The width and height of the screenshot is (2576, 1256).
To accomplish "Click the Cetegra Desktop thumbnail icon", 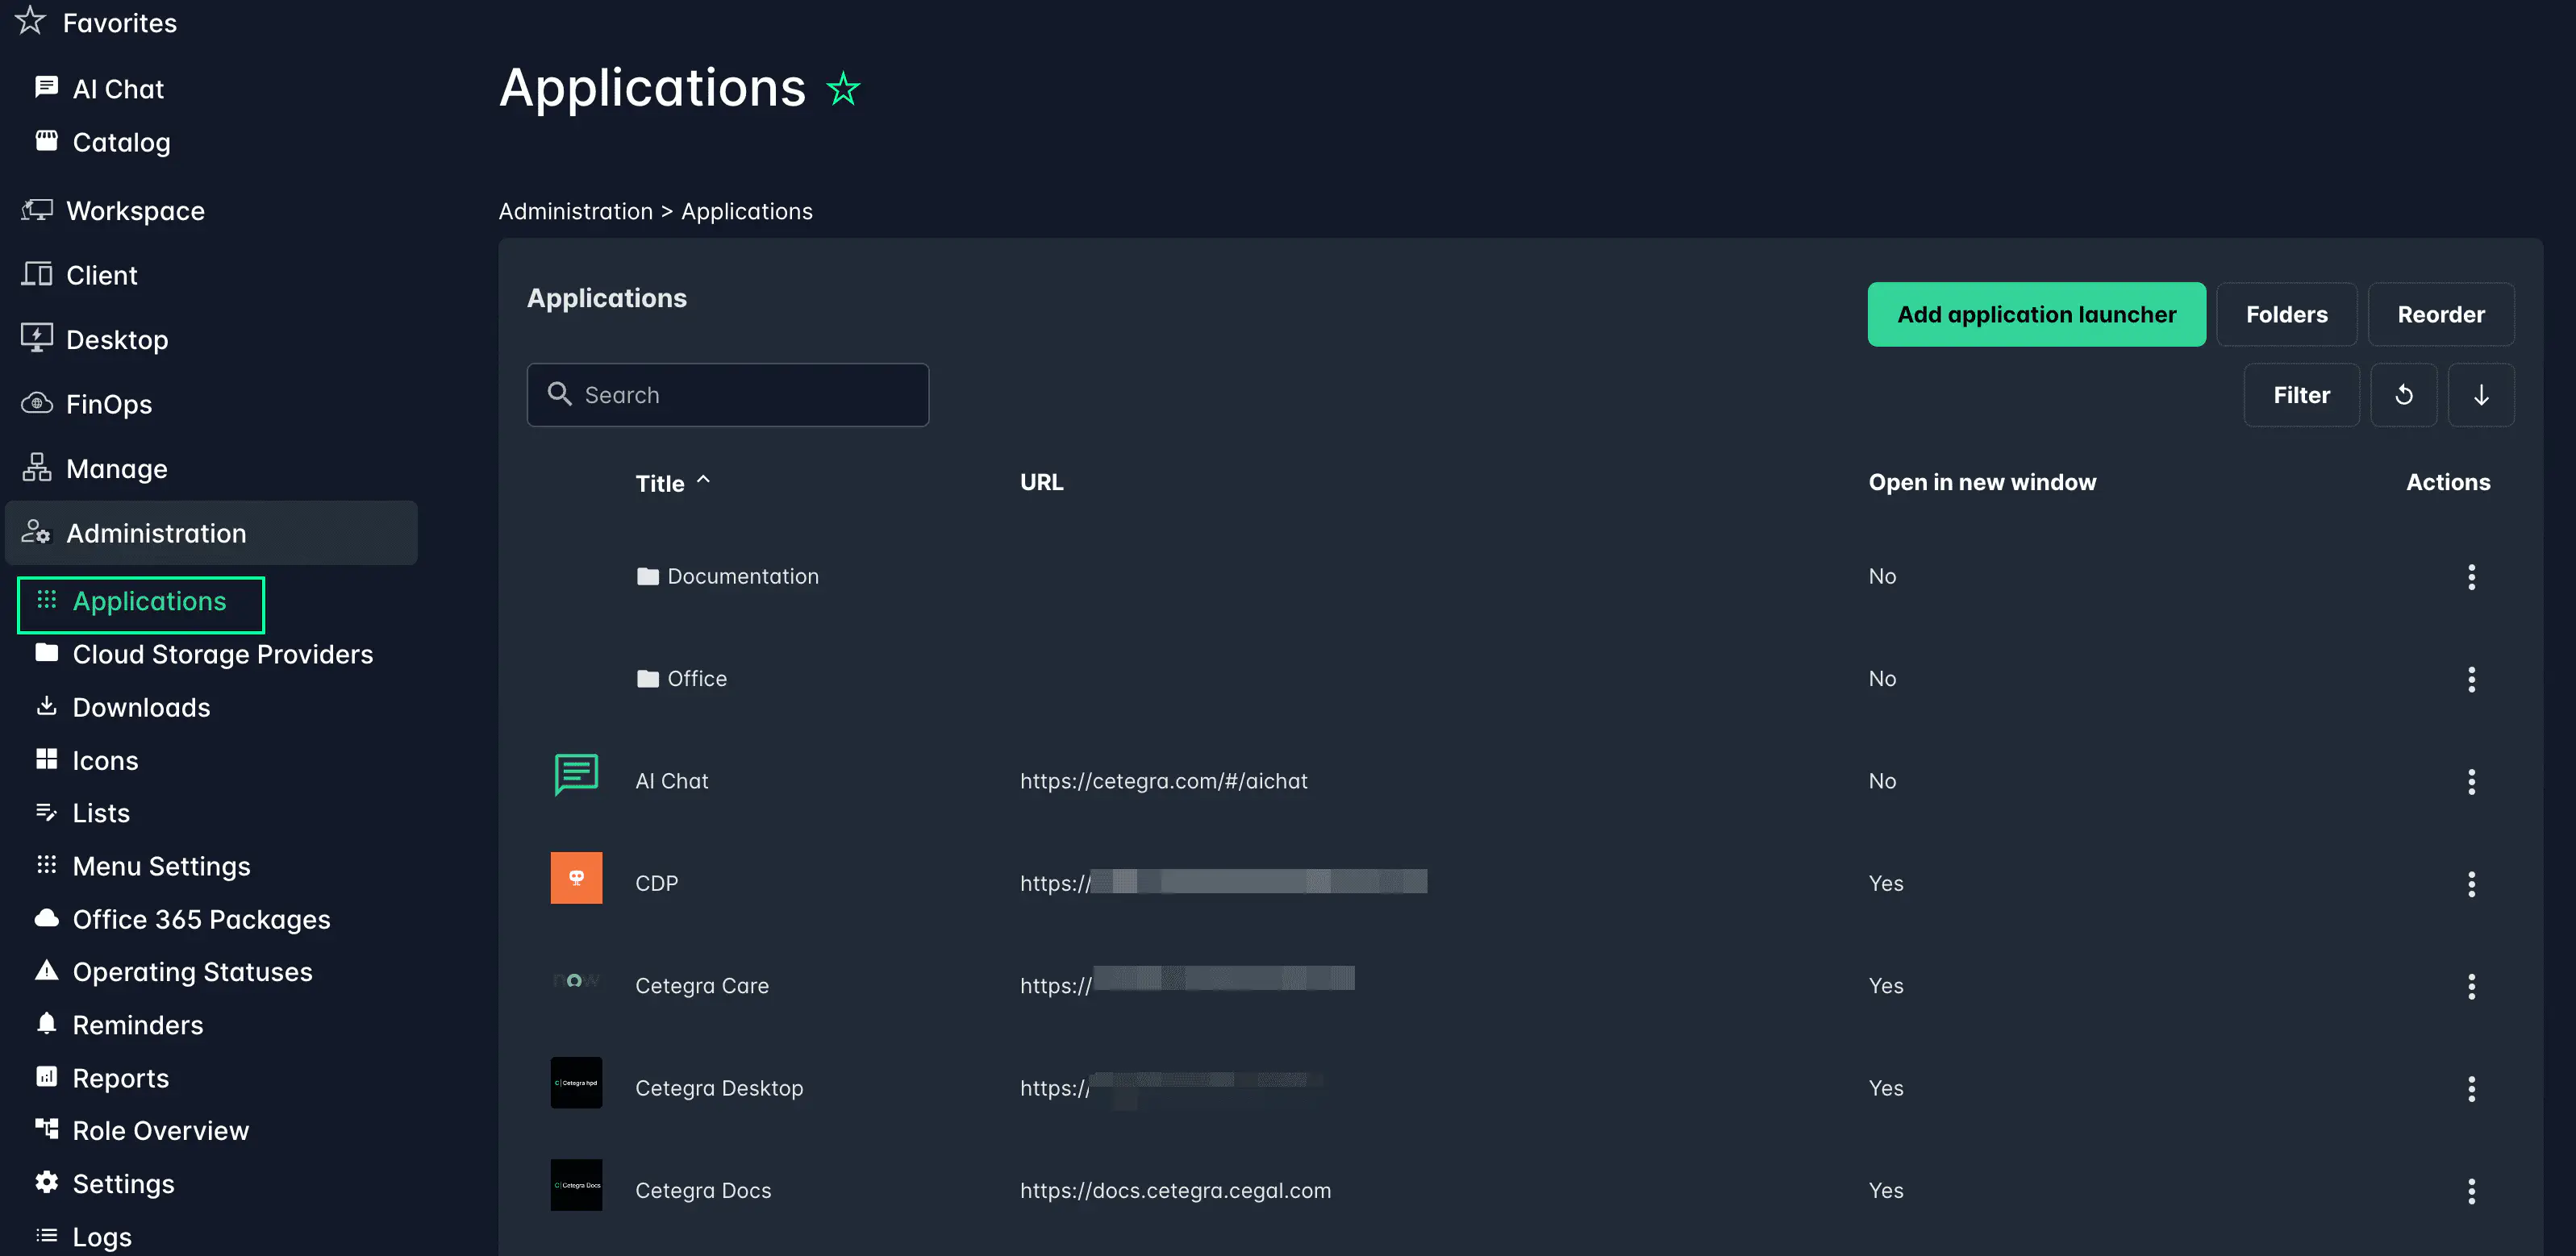I will 576,1082.
